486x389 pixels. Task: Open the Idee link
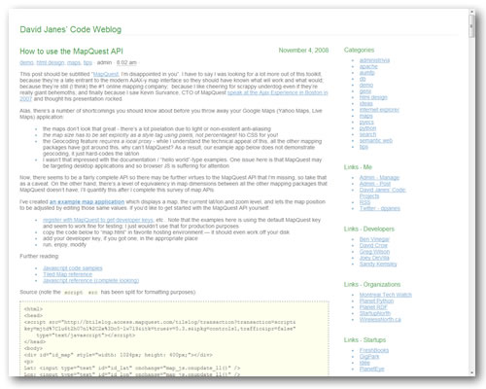point(364,363)
